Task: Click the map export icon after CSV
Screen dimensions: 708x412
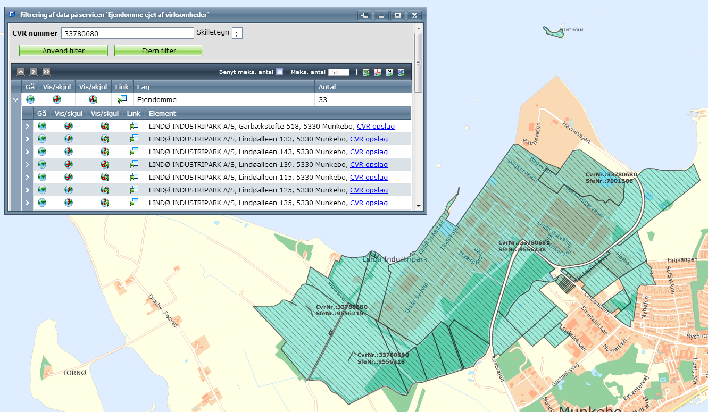Action: [401, 72]
